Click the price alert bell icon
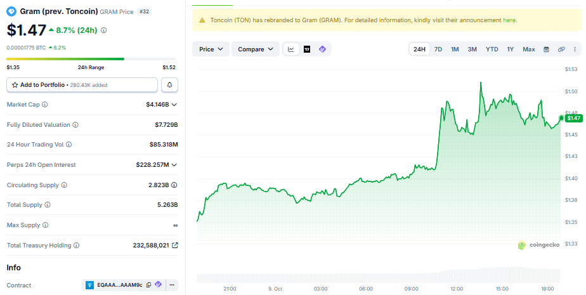Viewport: 586px width, 295px height. (170, 85)
